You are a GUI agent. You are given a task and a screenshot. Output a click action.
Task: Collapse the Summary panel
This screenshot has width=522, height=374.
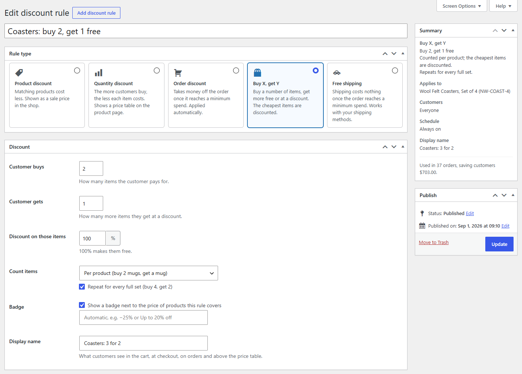click(513, 30)
